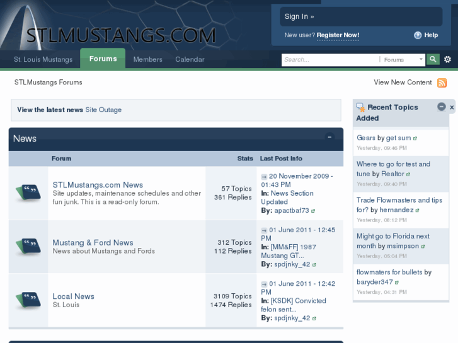Open advanced search gear icon
The width and height of the screenshot is (458, 343).
[447, 60]
